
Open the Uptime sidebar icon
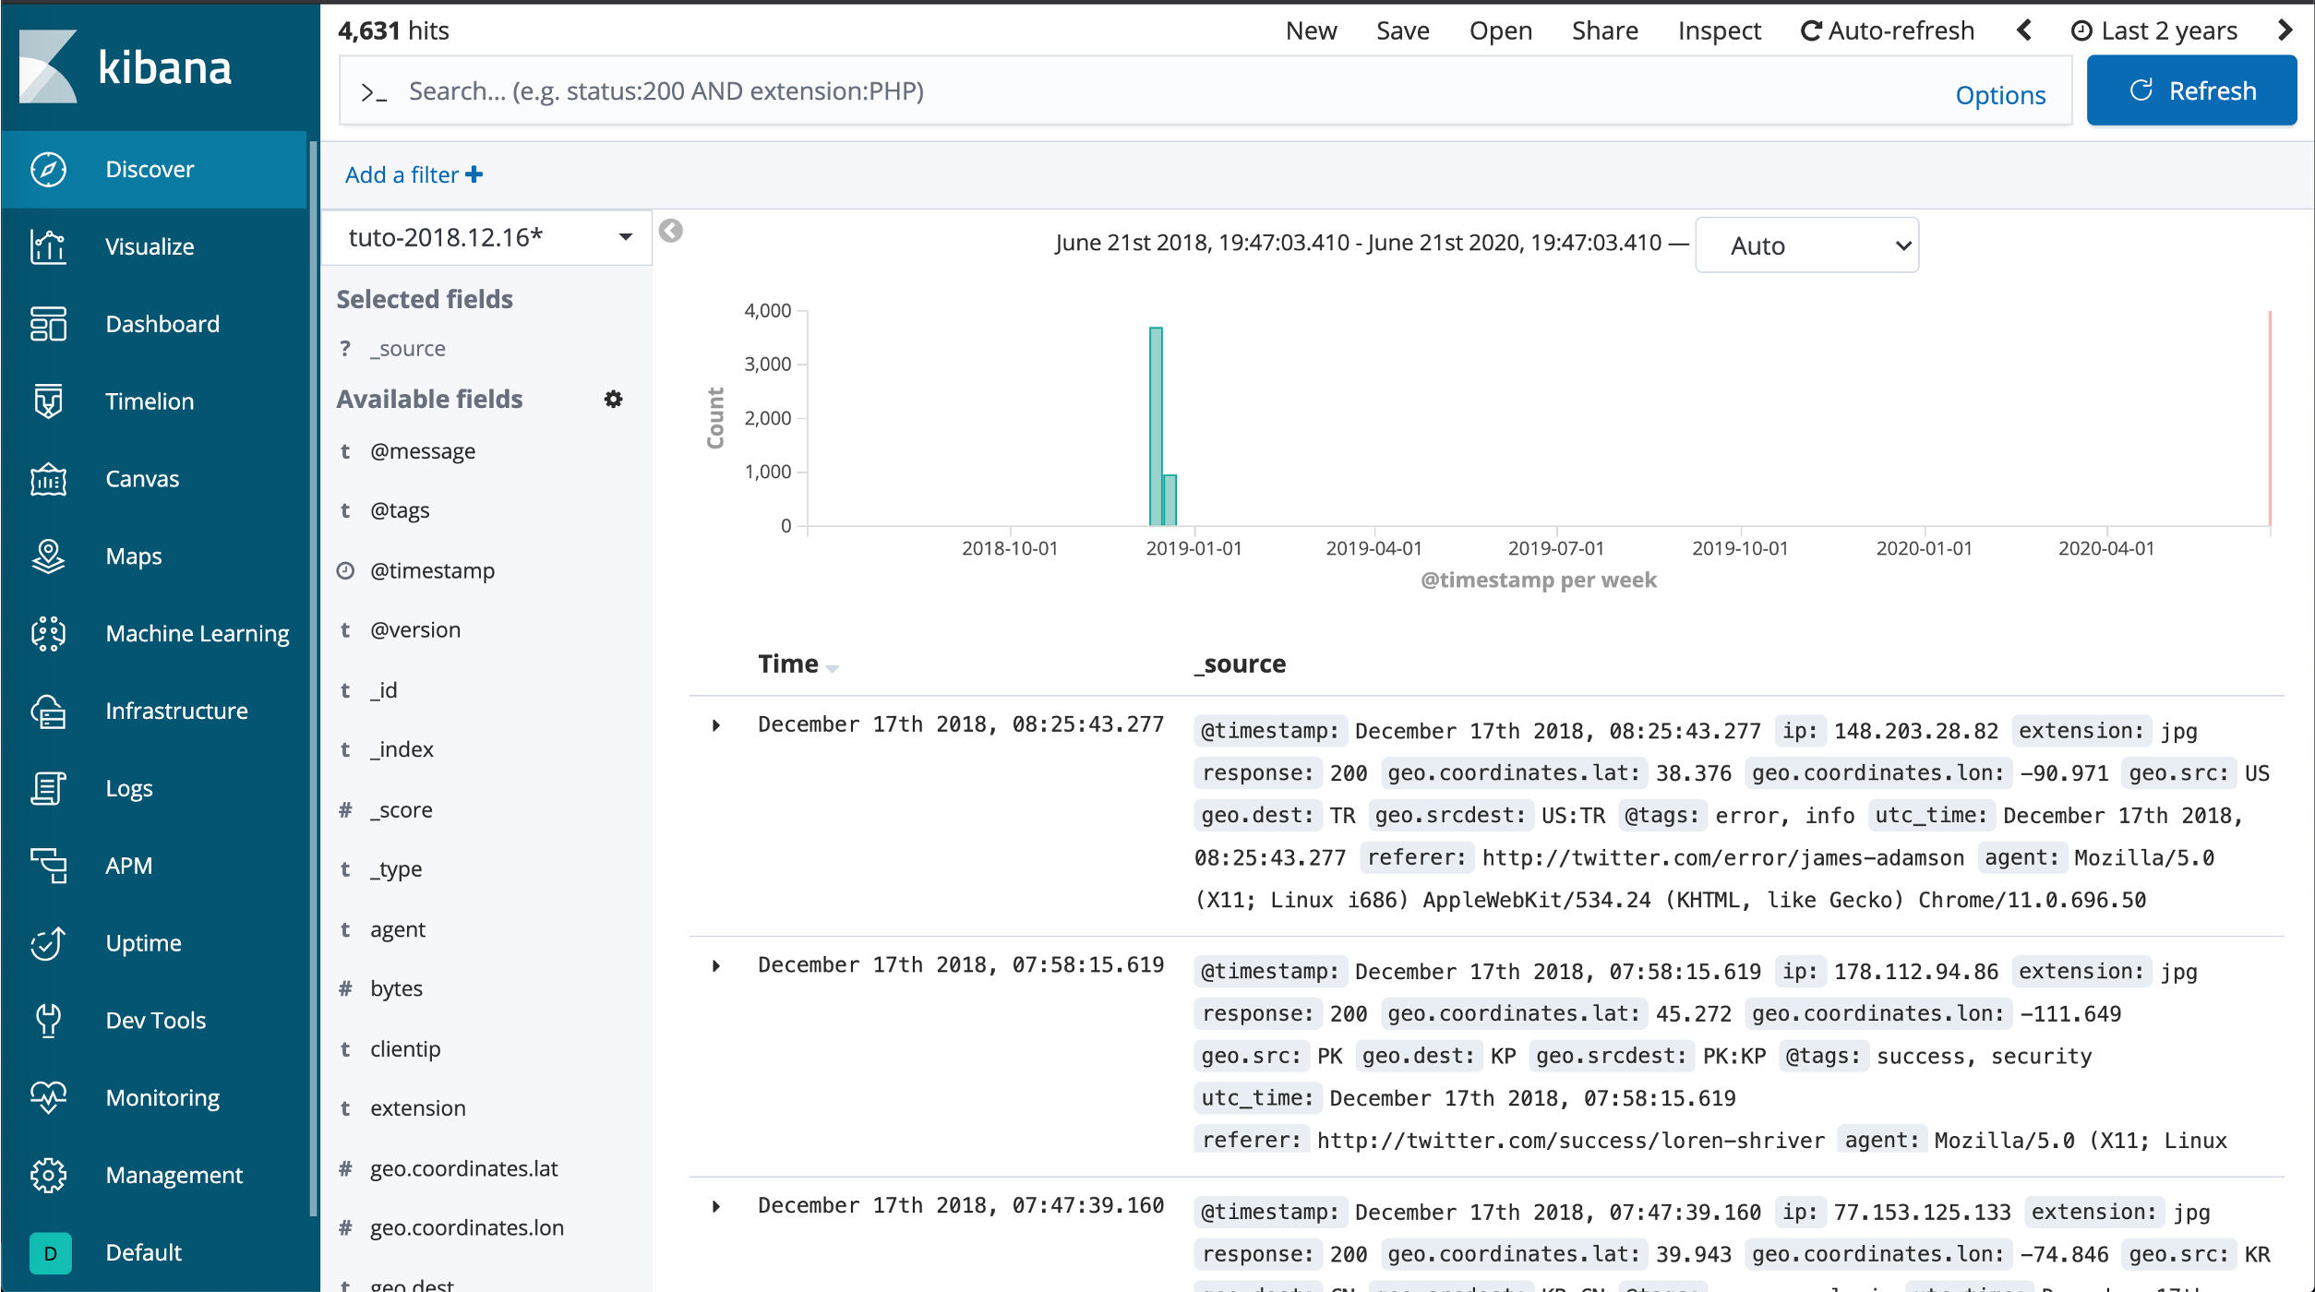48,942
